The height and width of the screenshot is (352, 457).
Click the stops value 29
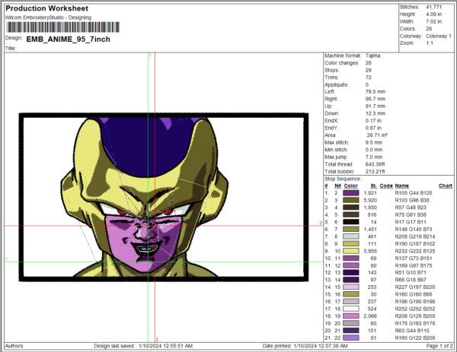click(369, 70)
